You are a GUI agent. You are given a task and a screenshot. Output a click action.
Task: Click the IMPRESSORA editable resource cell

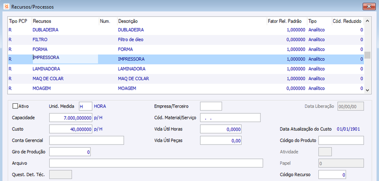[65, 59]
